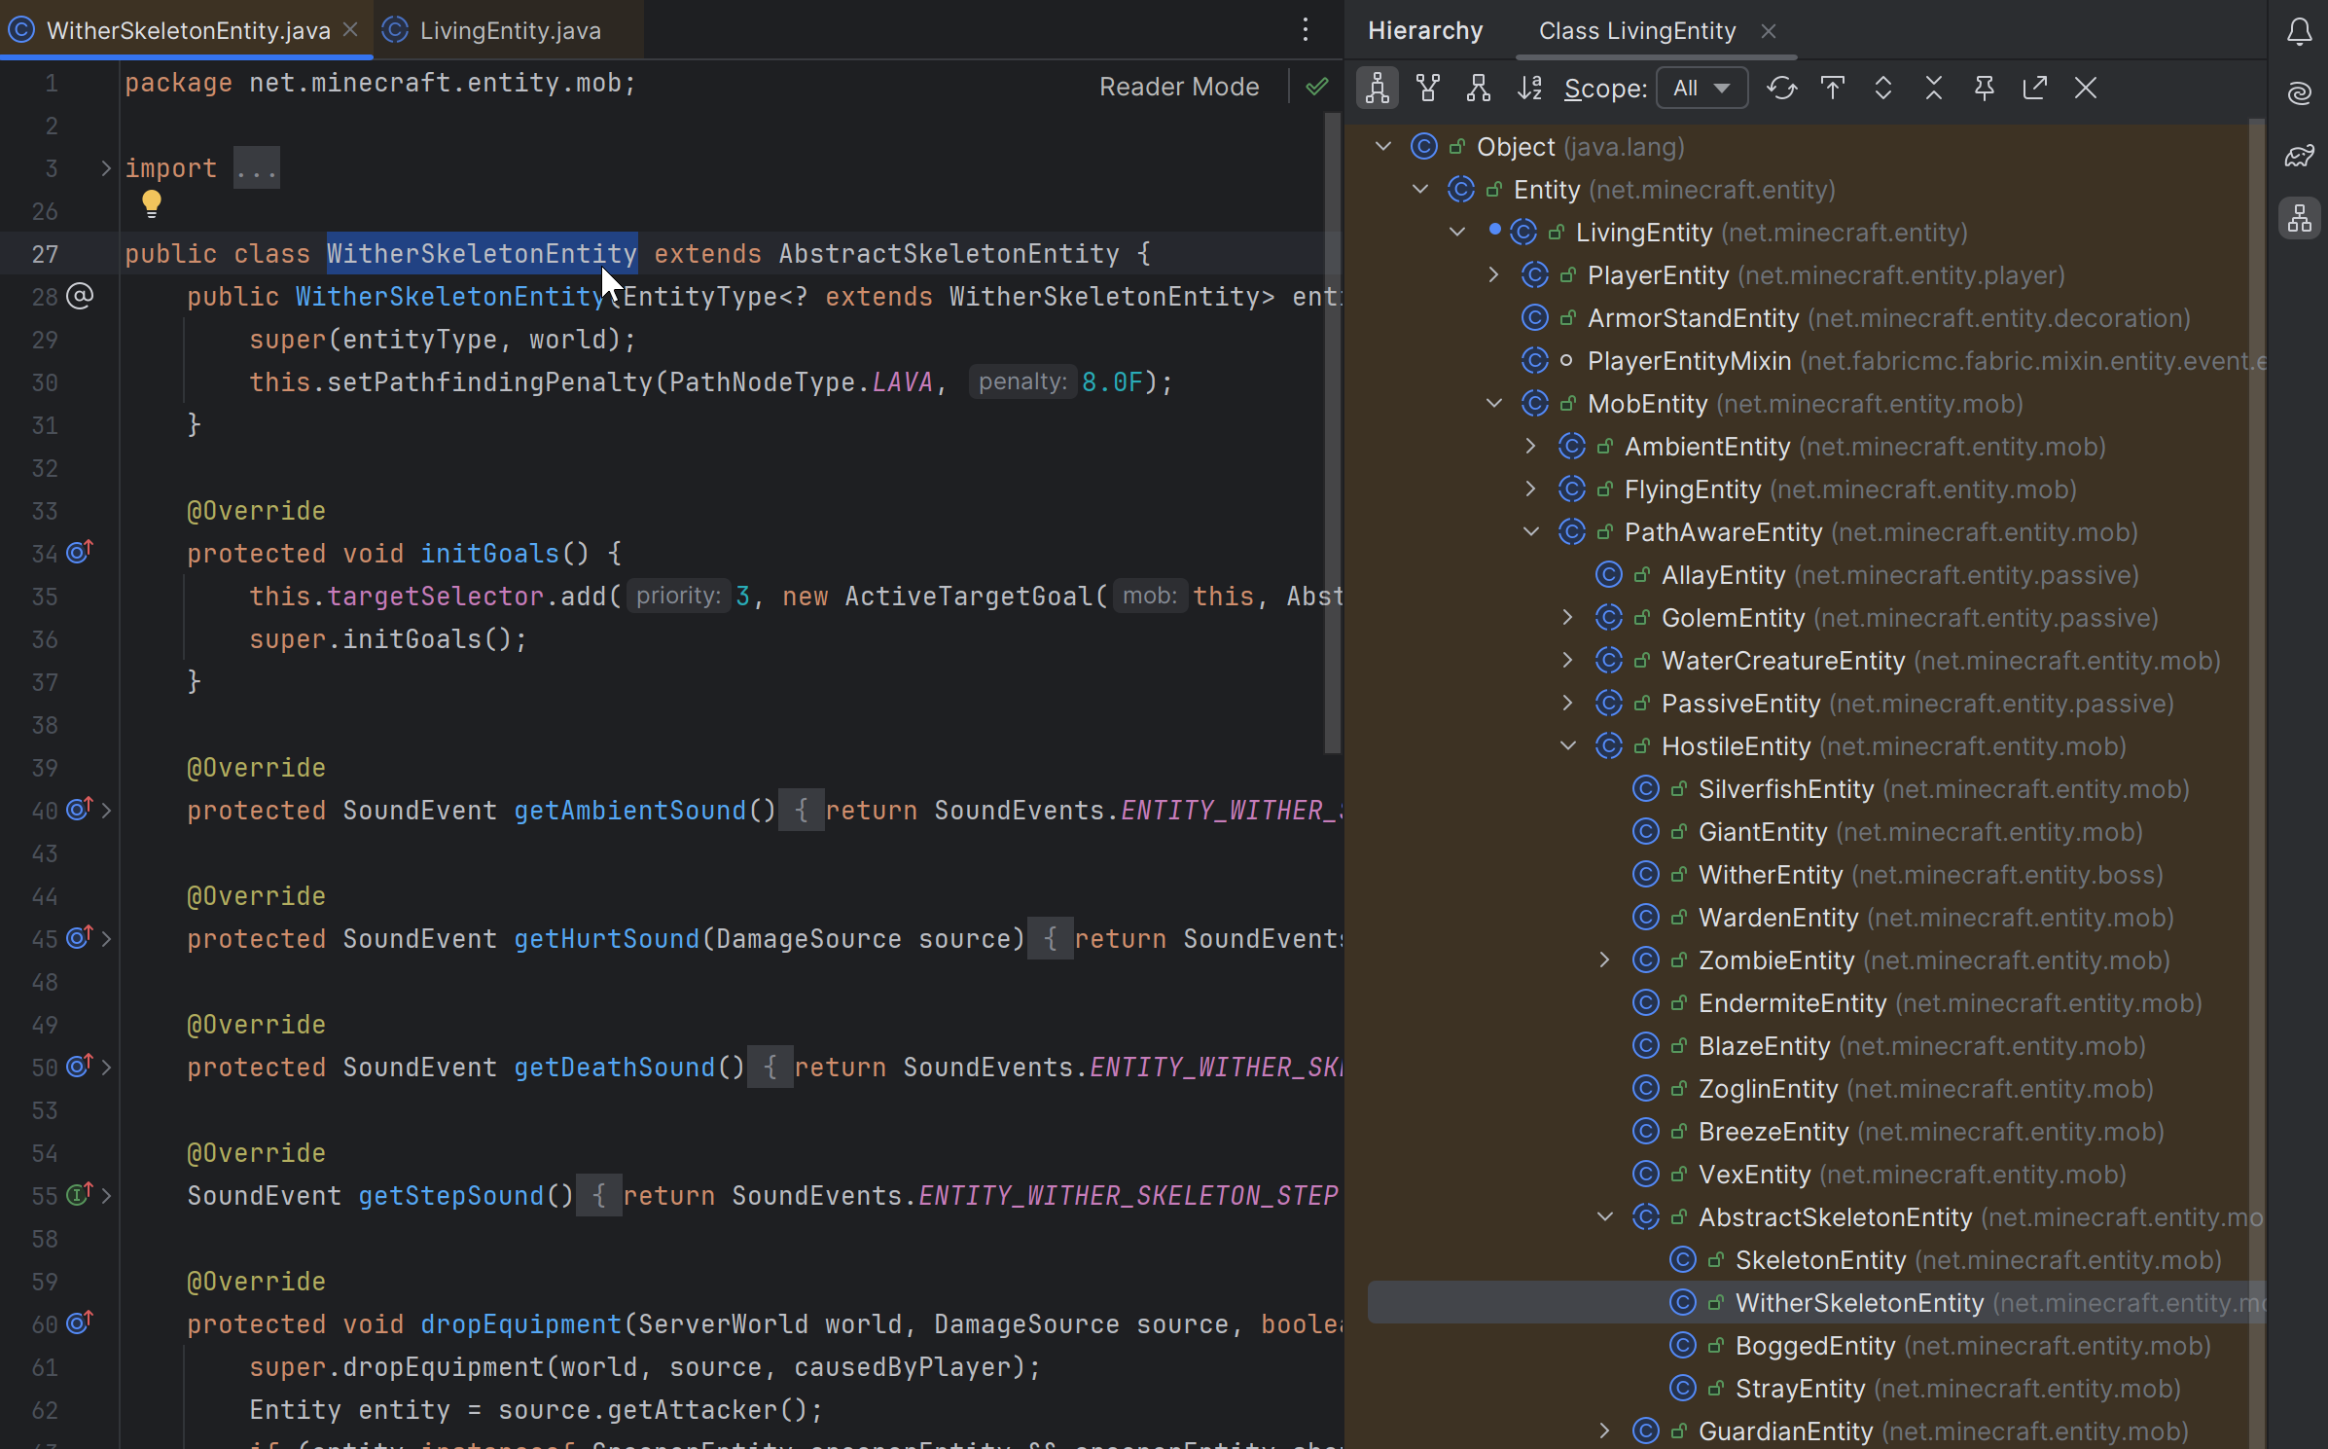Collapse all hierarchy nodes
The width and height of the screenshot is (2328, 1449).
(1933, 89)
